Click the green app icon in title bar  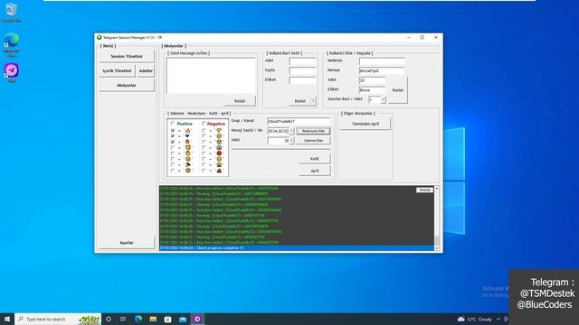tap(99, 38)
